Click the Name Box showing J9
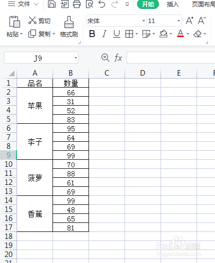The width and height of the screenshot is (215, 263). 41,58
